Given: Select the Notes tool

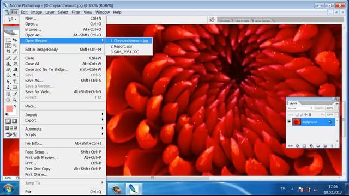Looking at the screenshot, I should (8, 94).
